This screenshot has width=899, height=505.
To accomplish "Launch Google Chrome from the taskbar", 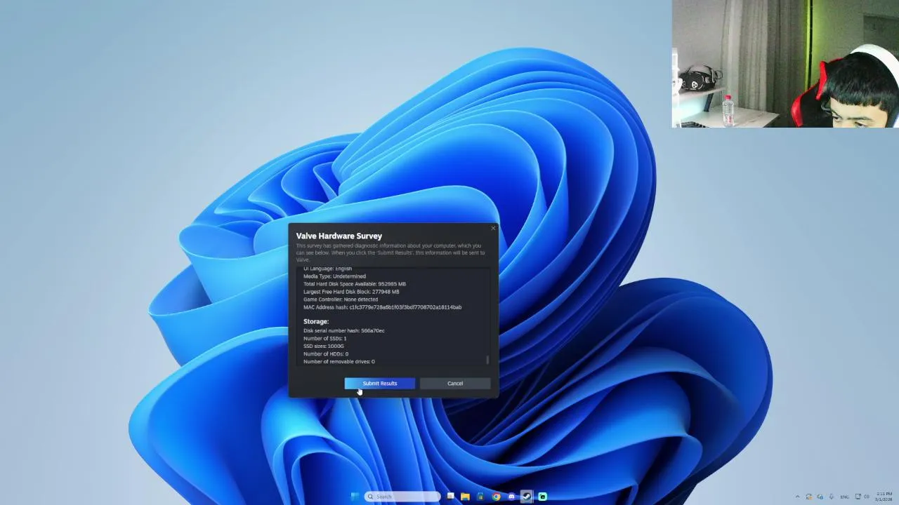I will coord(496,497).
